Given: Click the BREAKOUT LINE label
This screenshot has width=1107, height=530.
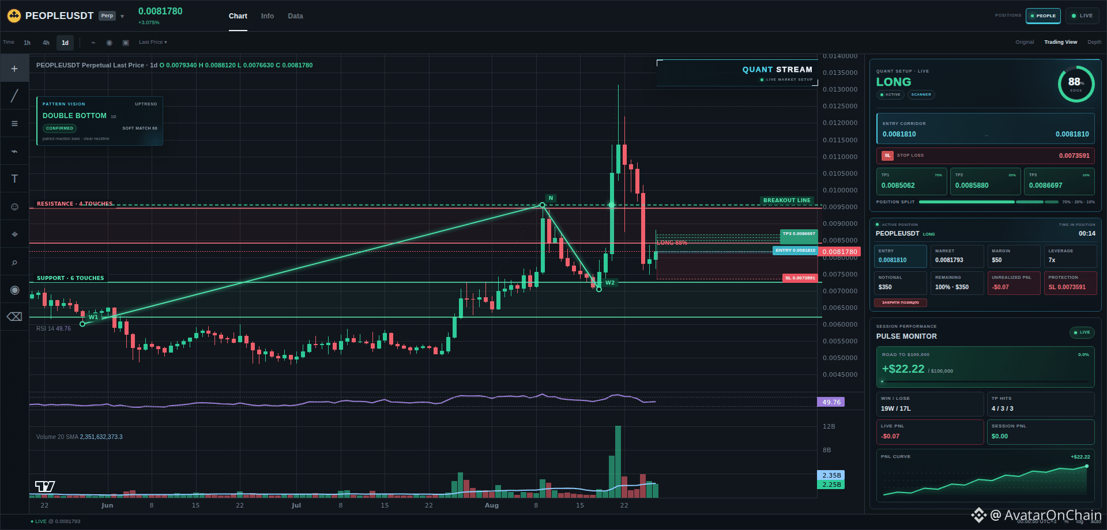Looking at the screenshot, I should point(786,200).
